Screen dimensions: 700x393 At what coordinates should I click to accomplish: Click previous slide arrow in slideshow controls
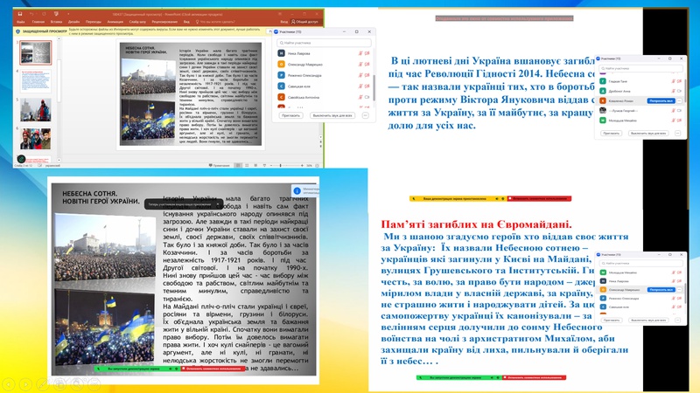click(x=8, y=383)
